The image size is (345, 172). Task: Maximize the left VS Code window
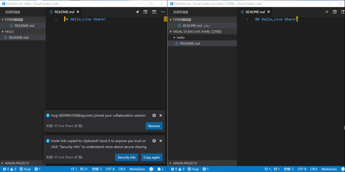click(151, 3)
